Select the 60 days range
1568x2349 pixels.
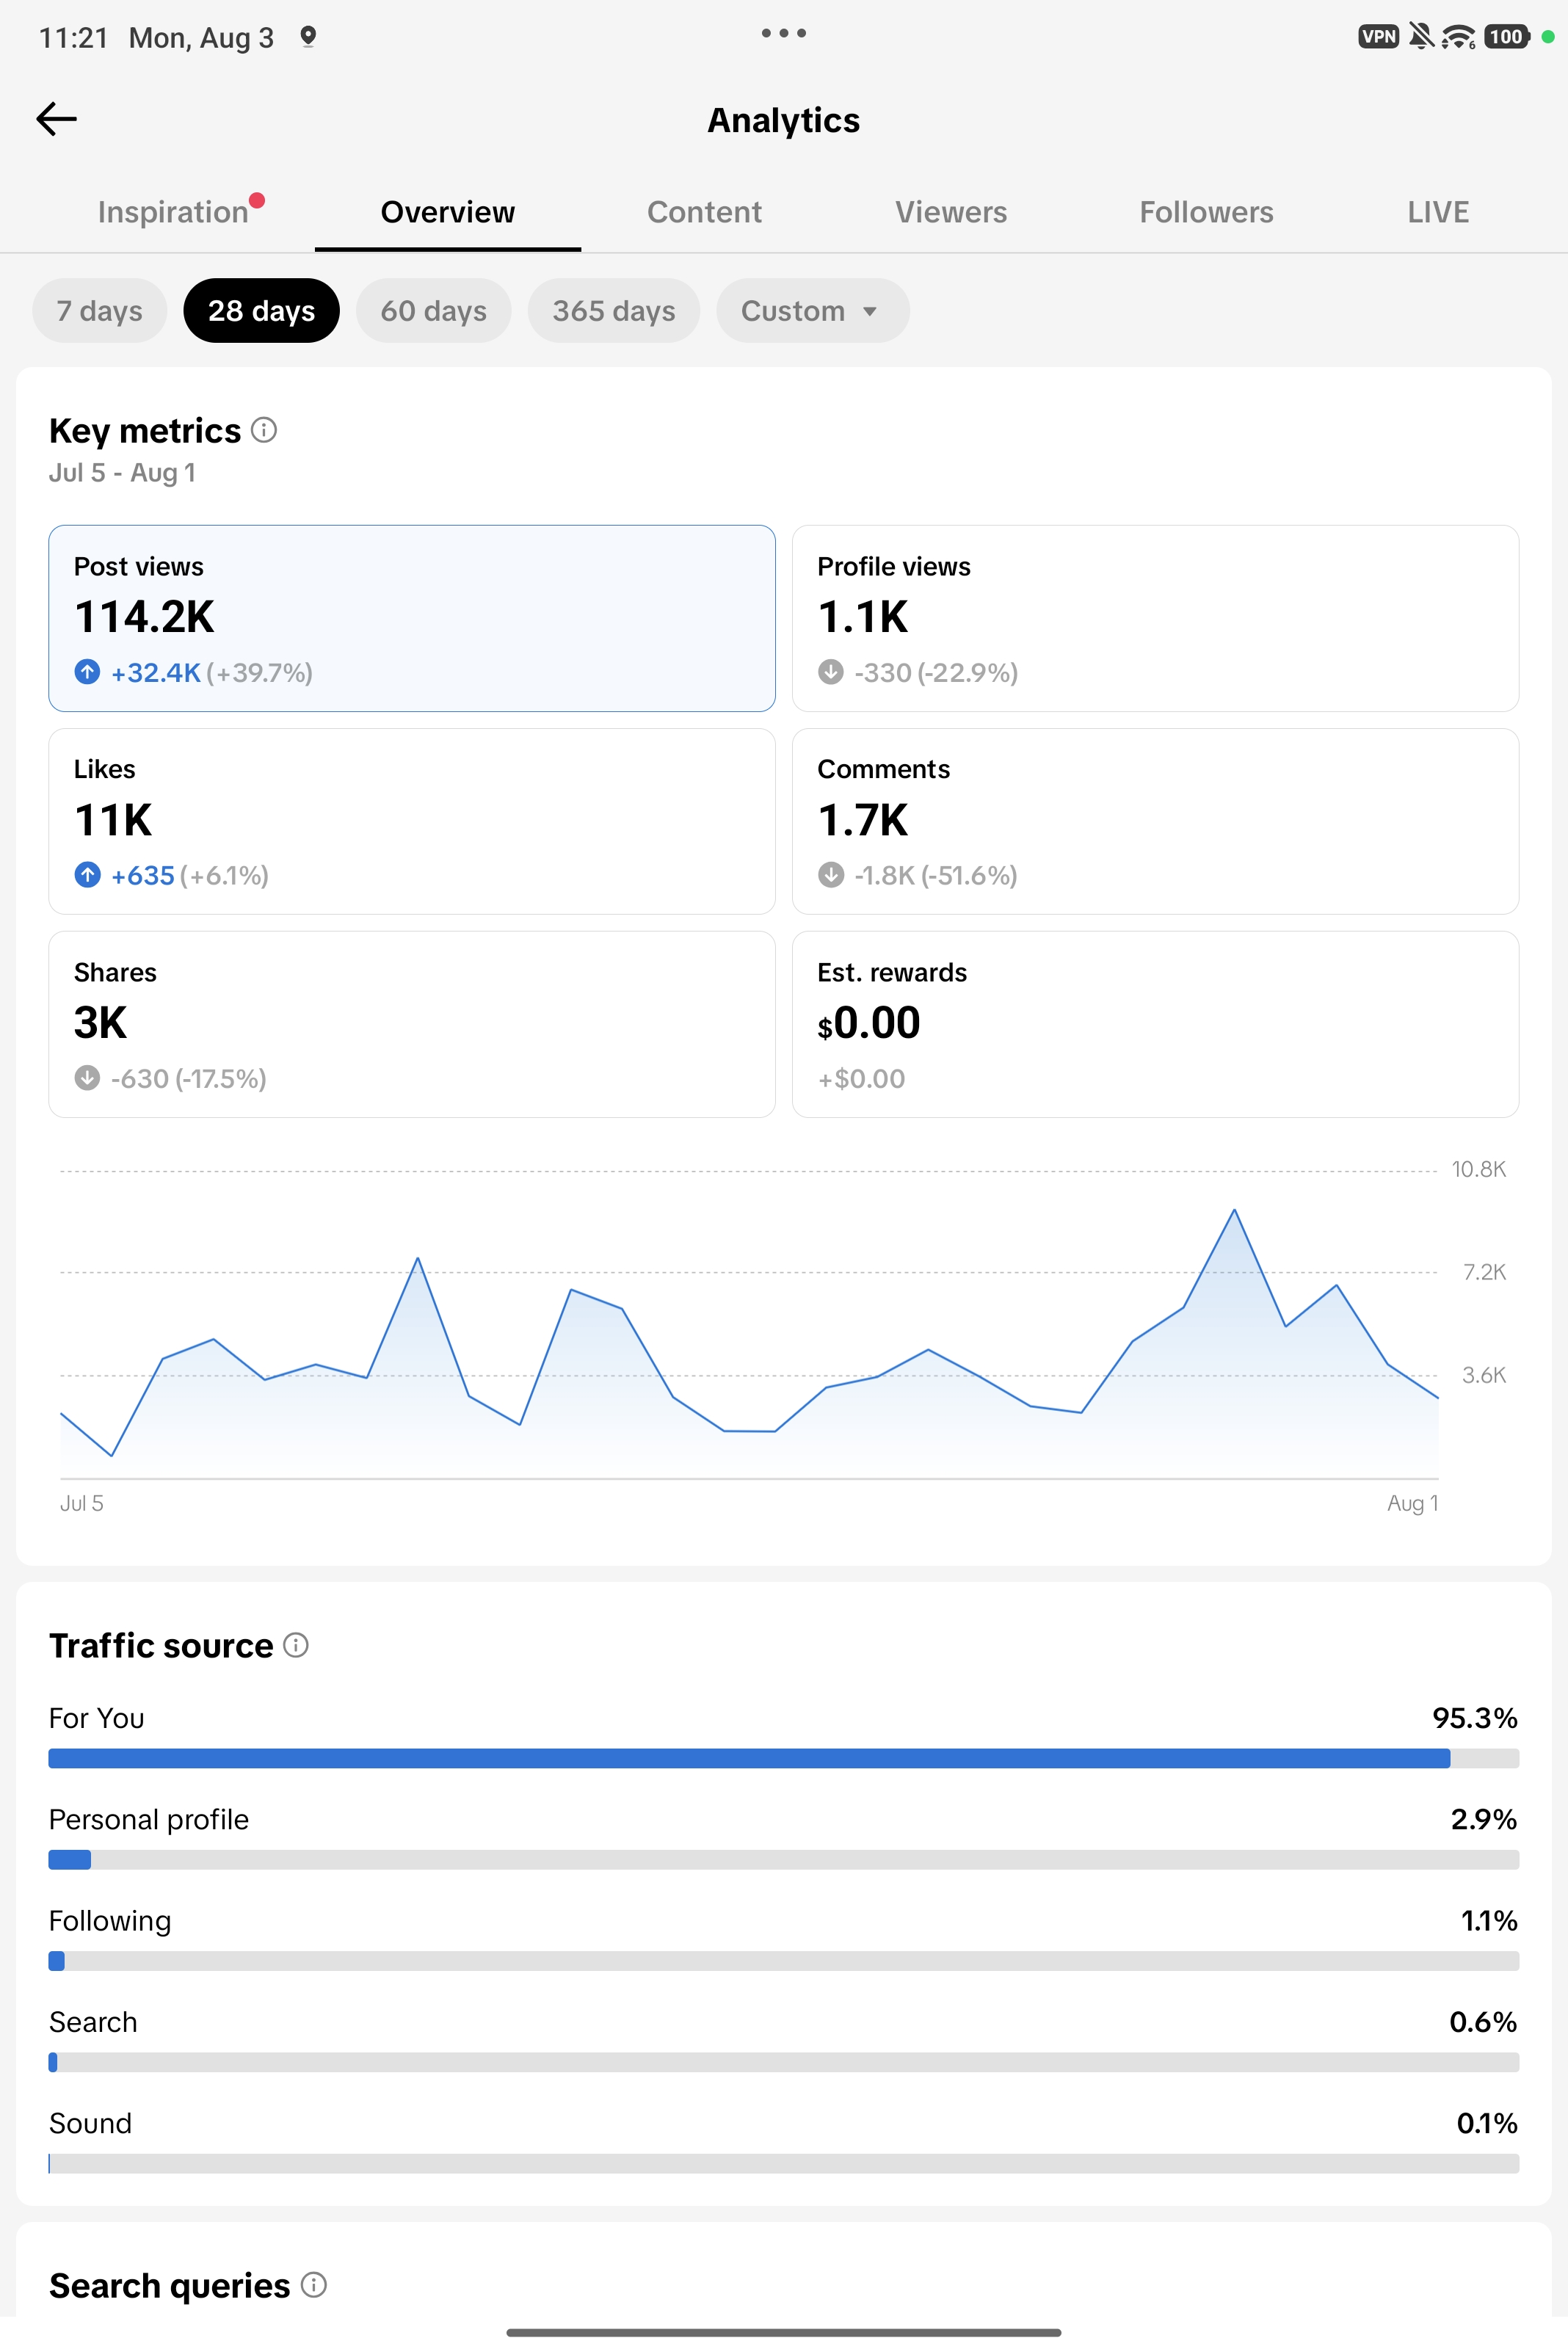(433, 311)
